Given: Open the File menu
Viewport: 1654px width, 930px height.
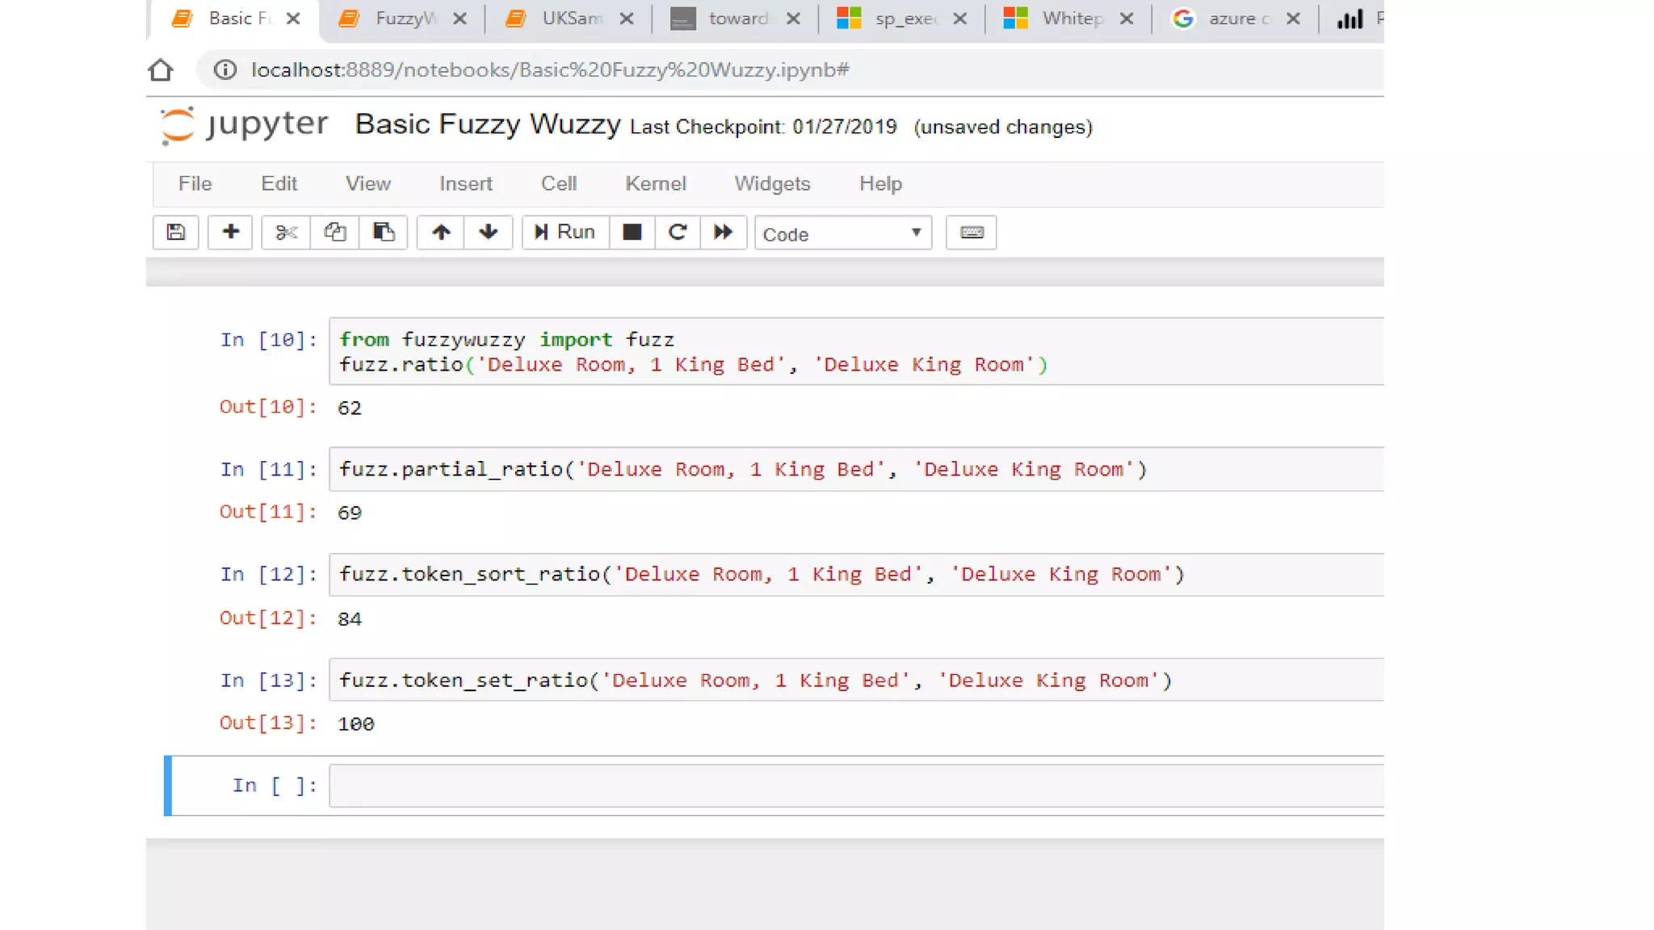Looking at the screenshot, I should coord(195,183).
